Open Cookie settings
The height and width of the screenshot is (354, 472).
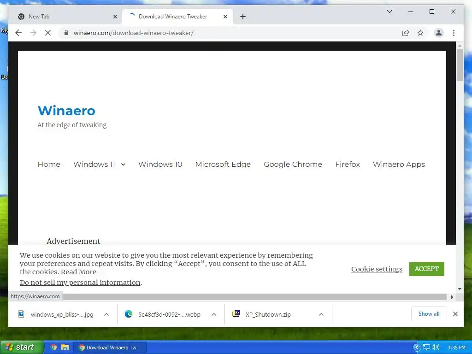(377, 269)
